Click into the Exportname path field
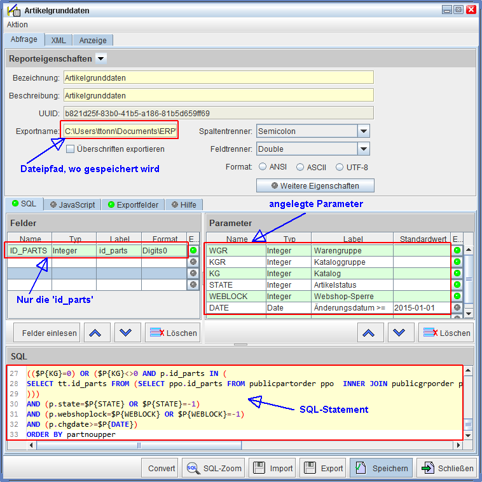Screen dimensions: 482x482 coord(120,131)
